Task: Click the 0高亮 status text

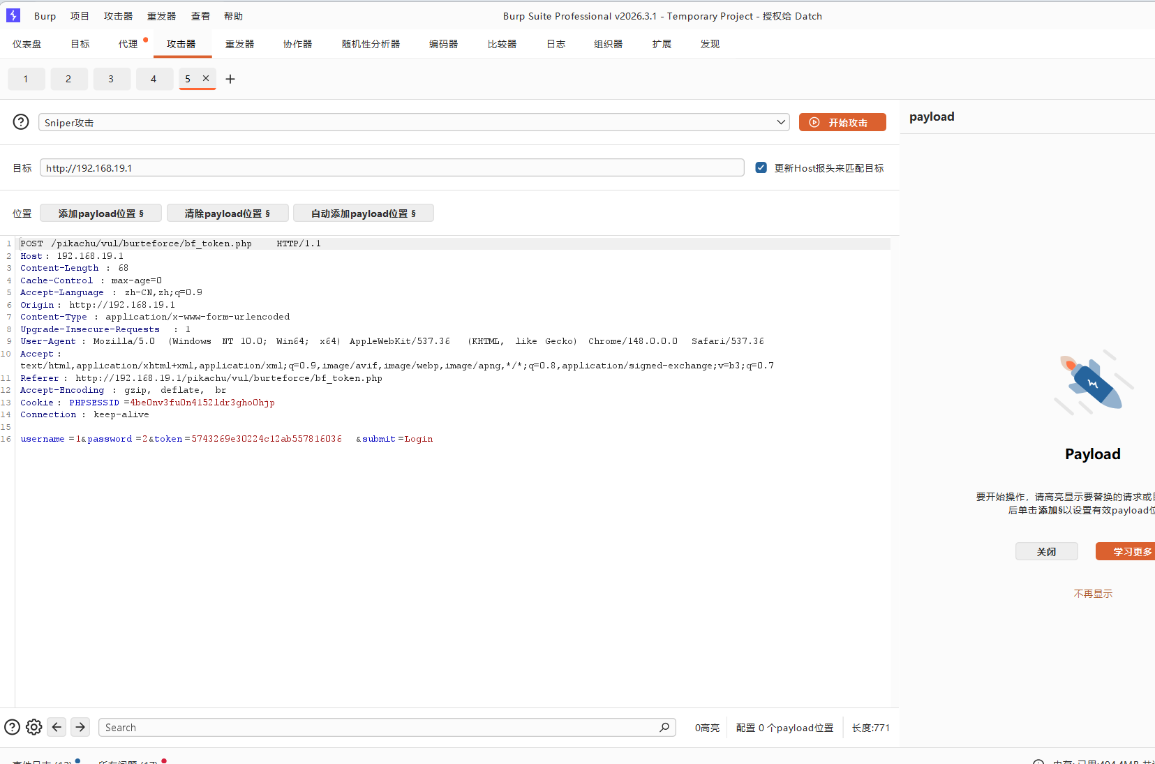Action: tap(707, 728)
